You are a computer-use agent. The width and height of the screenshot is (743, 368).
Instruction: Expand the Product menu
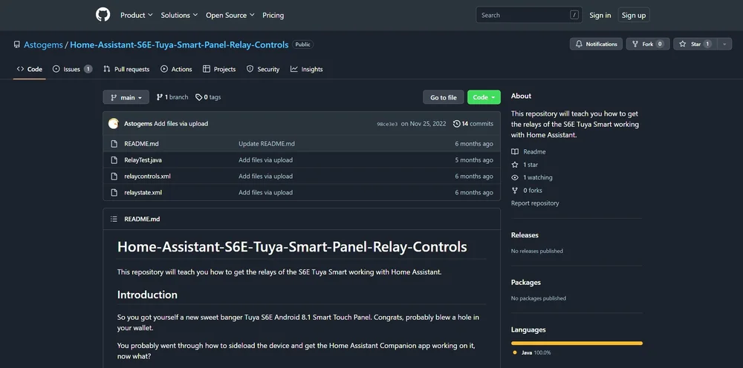click(137, 15)
